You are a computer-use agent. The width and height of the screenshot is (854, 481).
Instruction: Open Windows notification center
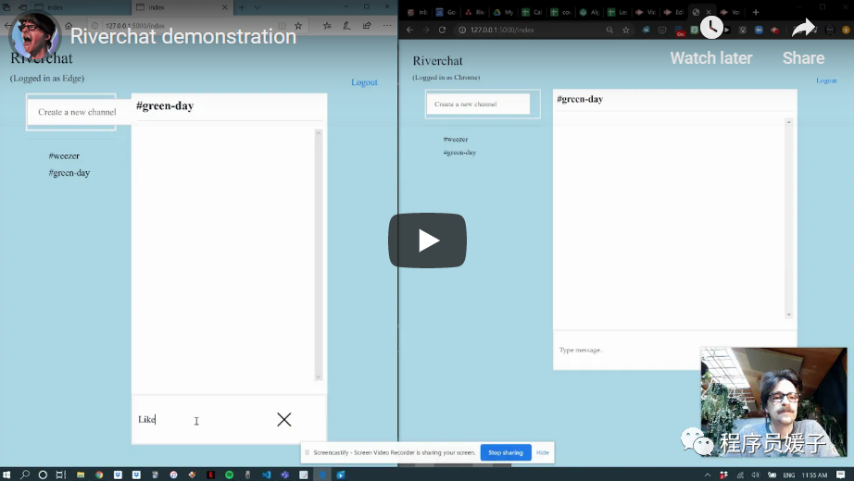(x=841, y=475)
